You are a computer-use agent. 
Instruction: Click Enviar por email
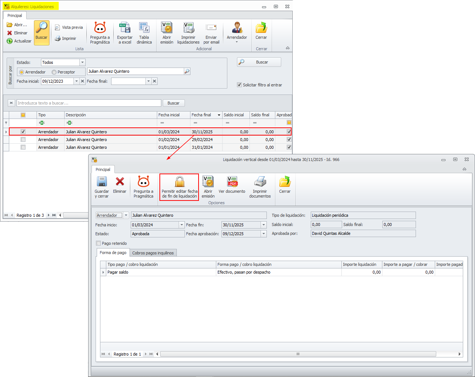click(211, 32)
